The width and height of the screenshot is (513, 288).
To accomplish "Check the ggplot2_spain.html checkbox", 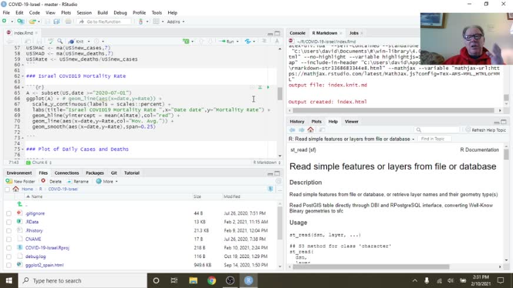I will tap(9, 266).
